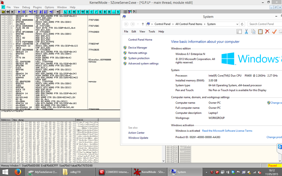Image resolution: width=282 pixels, height=176 pixels.
Task: Show Breakpoints with the 'B' toolbar button
Action: click(105, 12)
